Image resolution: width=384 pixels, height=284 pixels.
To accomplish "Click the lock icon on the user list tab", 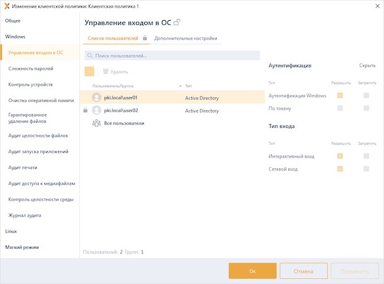I will coord(145,38).
